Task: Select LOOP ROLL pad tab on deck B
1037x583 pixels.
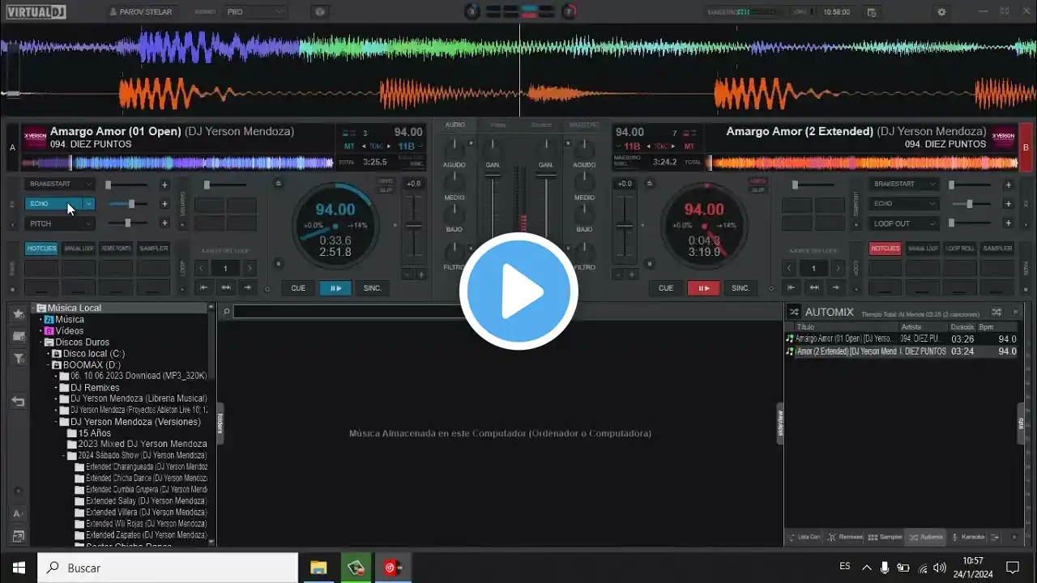Action: tap(960, 249)
